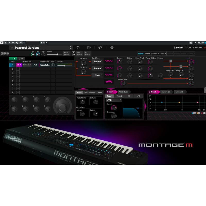This screenshot has height=206, width=206.
Task: Add a part in row 6 plus icon
Action: [18, 85]
